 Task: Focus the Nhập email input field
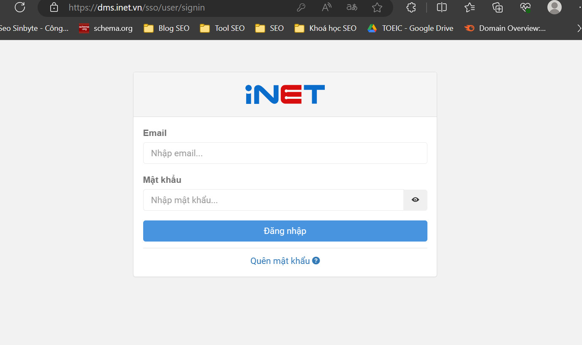(285, 153)
